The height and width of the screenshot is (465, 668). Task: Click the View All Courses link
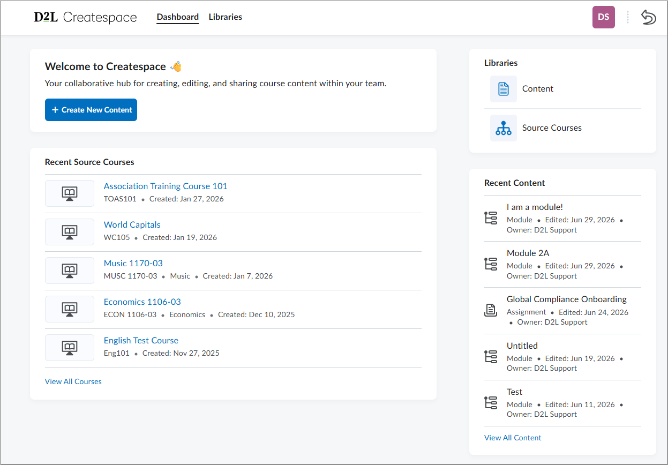73,381
